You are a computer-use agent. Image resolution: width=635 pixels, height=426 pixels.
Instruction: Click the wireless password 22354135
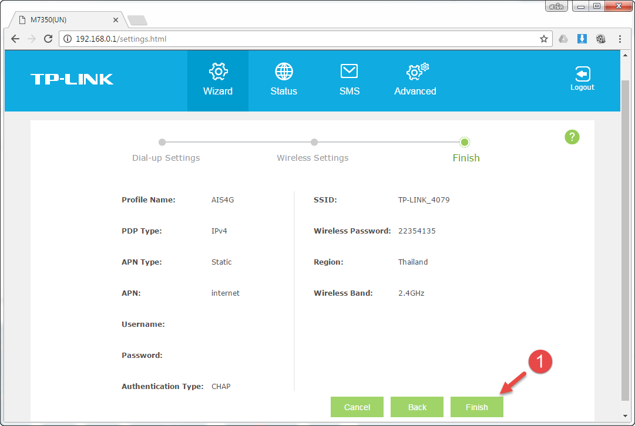click(x=416, y=231)
